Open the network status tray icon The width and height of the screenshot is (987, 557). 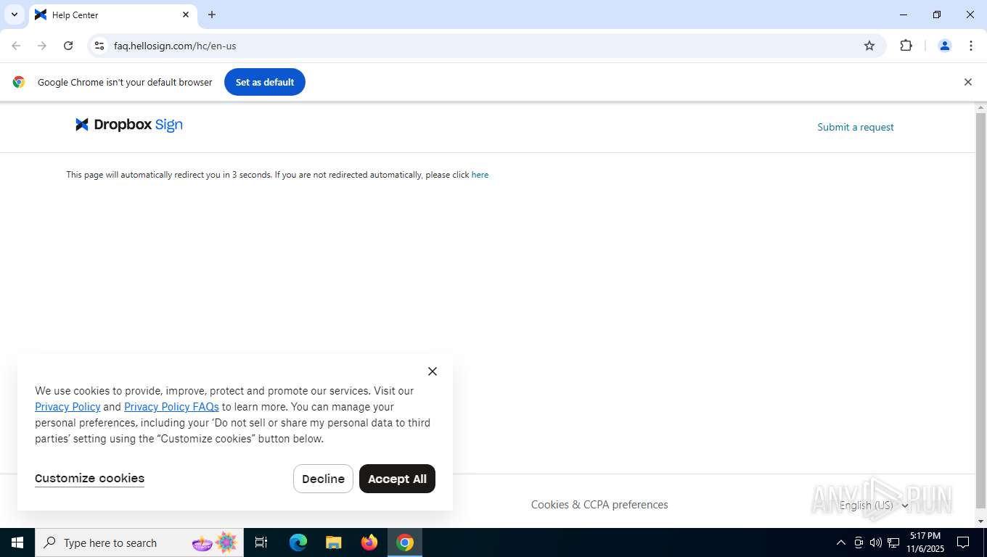tap(893, 542)
